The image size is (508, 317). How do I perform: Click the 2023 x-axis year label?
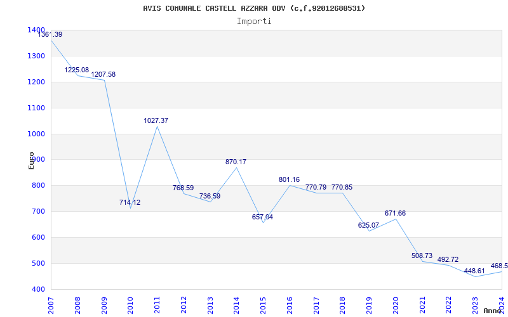pos(475,306)
